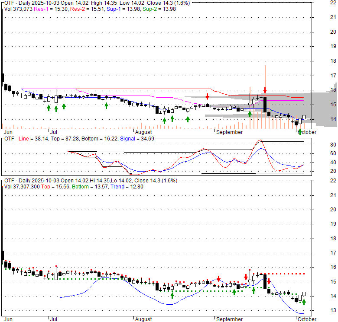Click the Line = 38.14 indicator label
338x322 pixels.
tap(33, 139)
